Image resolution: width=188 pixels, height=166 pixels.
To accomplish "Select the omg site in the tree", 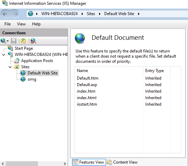I will tap(32, 79).
